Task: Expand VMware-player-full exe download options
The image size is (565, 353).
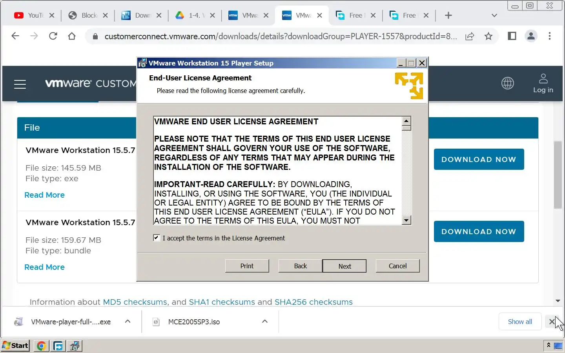Action: 128,321
